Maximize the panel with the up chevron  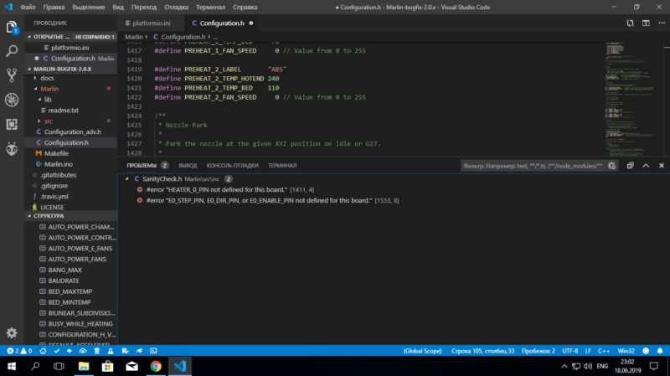[x=646, y=166]
